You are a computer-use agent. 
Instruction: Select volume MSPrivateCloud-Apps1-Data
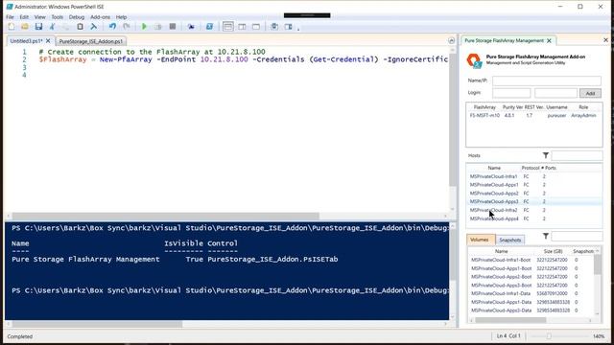[x=531, y=302]
